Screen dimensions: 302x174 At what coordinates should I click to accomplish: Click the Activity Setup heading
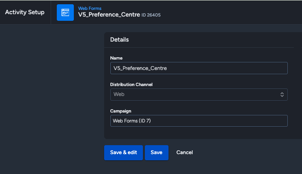coord(25,12)
